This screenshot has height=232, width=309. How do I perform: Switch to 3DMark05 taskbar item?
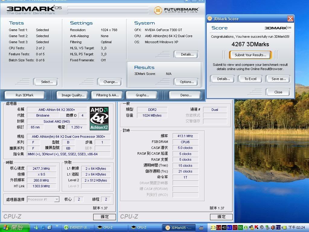[x=179, y=227]
